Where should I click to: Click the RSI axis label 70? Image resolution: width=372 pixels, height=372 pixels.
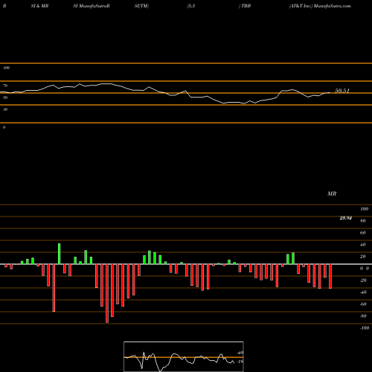5,86
